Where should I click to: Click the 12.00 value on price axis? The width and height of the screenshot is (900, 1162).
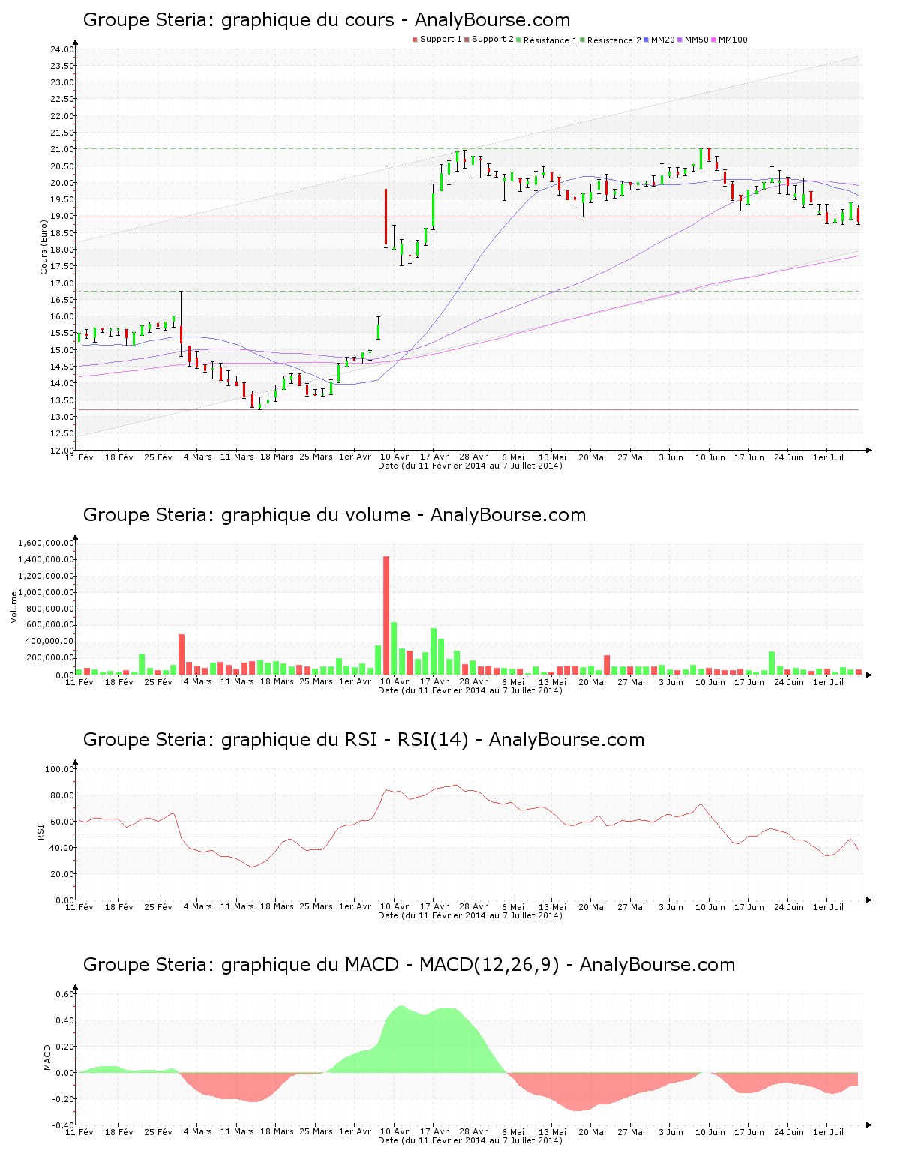pos(62,451)
